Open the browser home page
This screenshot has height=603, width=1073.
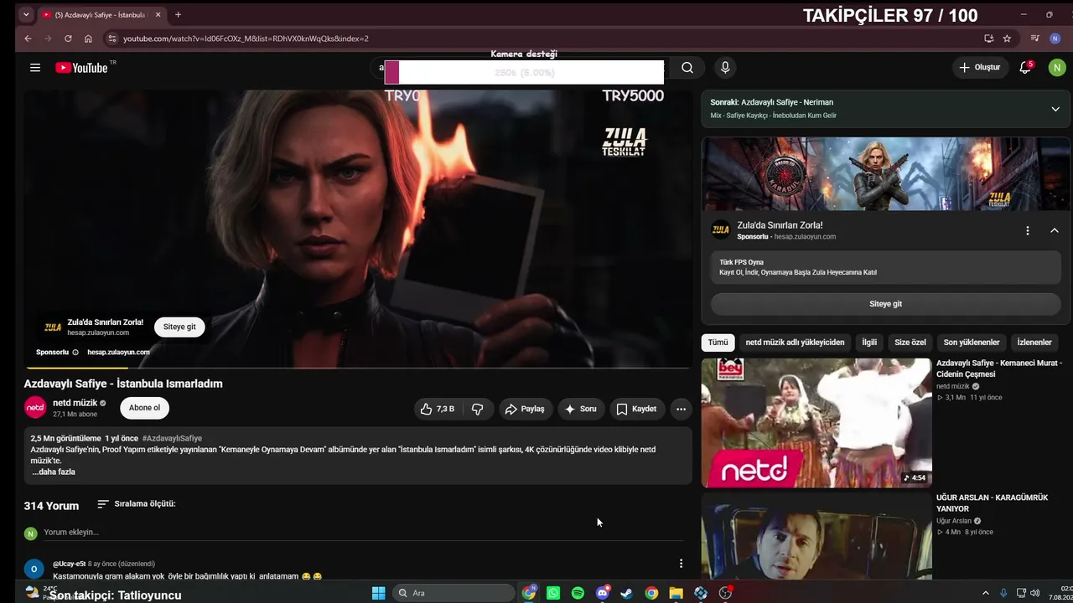click(x=88, y=39)
